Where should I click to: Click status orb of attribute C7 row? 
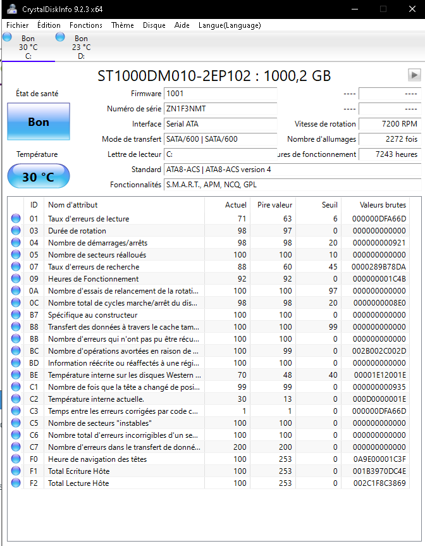click(x=16, y=447)
